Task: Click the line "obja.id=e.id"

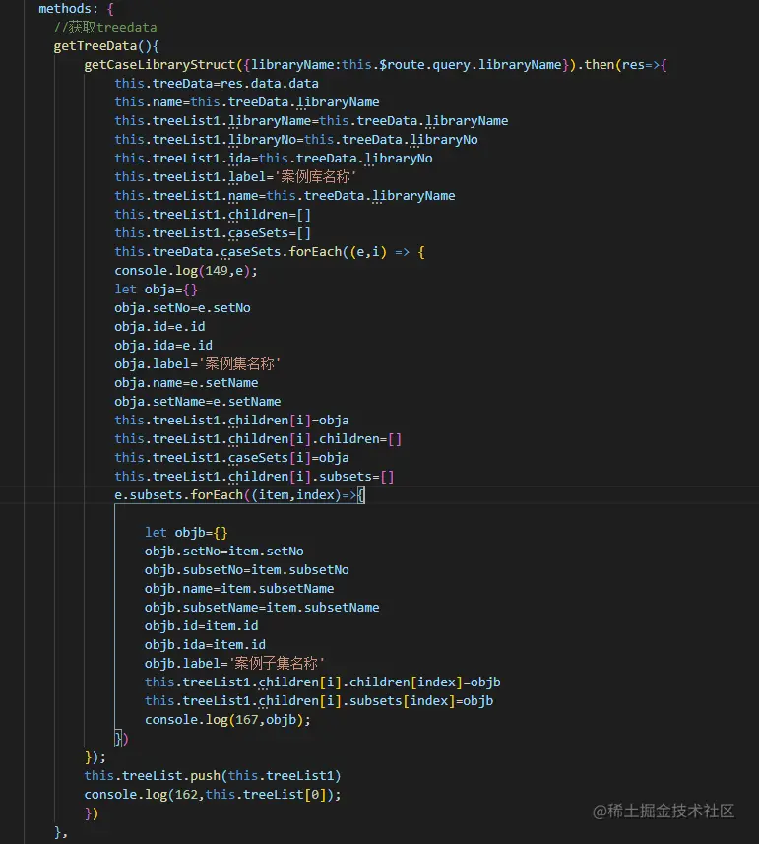Action: point(159,327)
